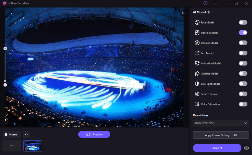Click the zoom out minus icon

coord(5,85)
